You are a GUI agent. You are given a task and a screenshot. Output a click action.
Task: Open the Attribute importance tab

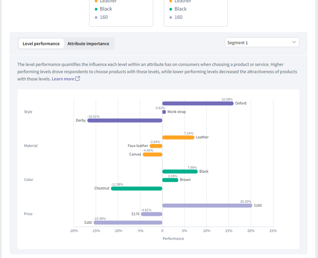88,43
